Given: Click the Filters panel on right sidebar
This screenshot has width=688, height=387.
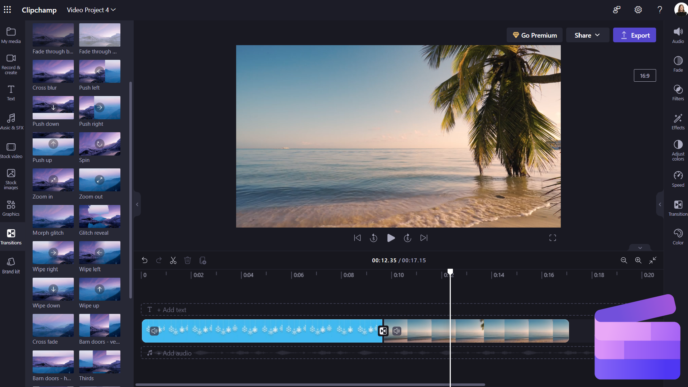Looking at the screenshot, I should (678, 92).
